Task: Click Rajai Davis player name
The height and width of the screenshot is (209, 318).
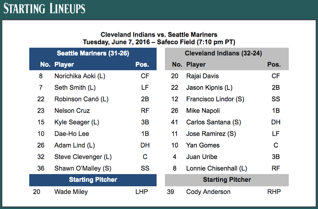Action: pyautogui.click(x=202, y=76)
